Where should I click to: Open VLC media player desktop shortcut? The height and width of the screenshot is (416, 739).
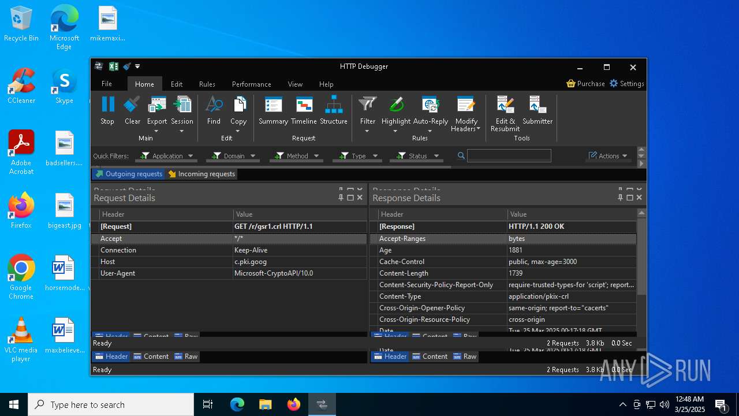tap(21, 340)
